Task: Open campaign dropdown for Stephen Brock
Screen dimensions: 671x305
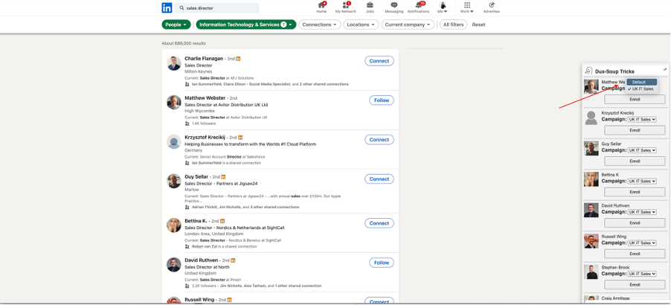Action: coord(642,274)
